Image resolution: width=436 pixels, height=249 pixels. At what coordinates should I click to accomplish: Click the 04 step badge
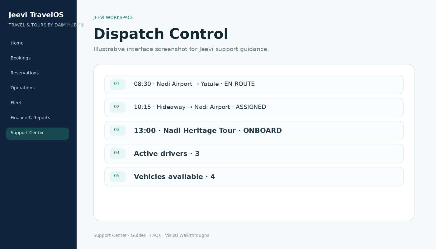(117, 153)
